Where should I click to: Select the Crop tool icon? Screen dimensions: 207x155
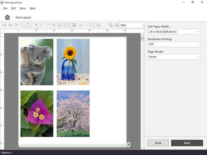54,25
